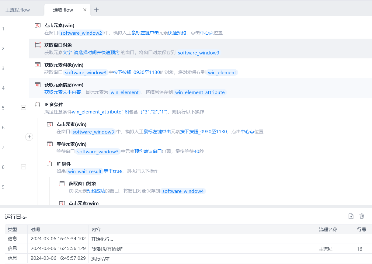Viewport: 372px width, 264px height.
Task: Click 鼠标左键单击 link in step 1
Action: click(145, 33)
